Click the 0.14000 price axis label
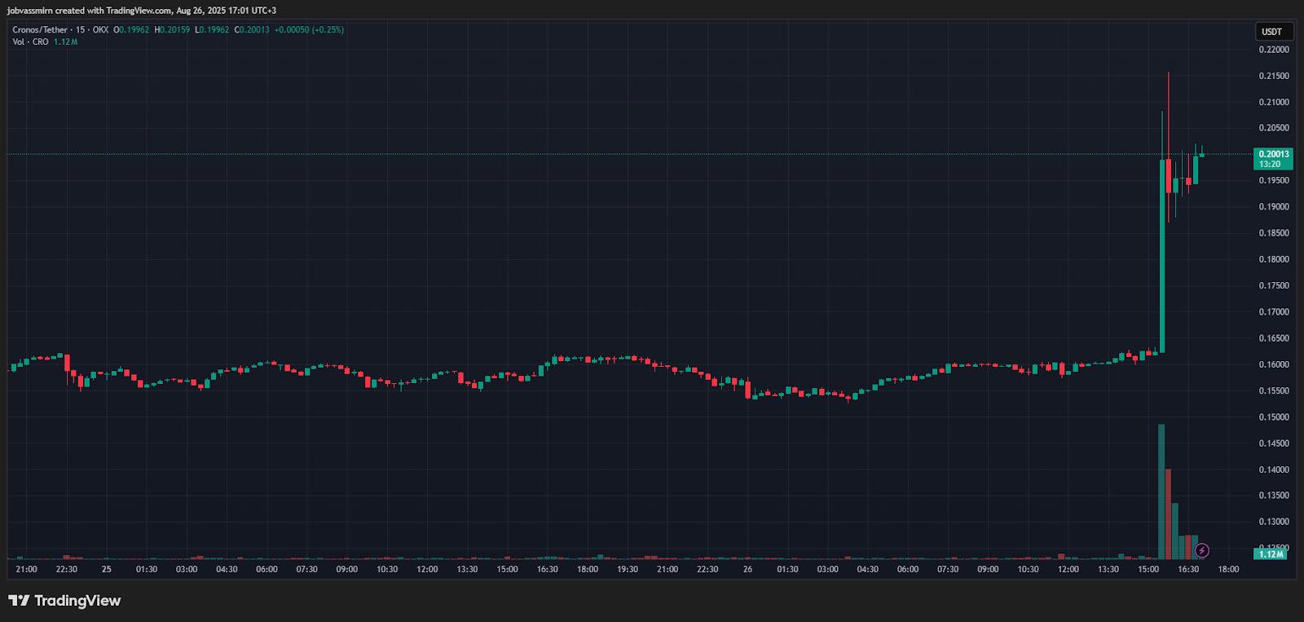Image resolution: width=1304 pixels, height=622 pixels. [x=1274, y=470]
